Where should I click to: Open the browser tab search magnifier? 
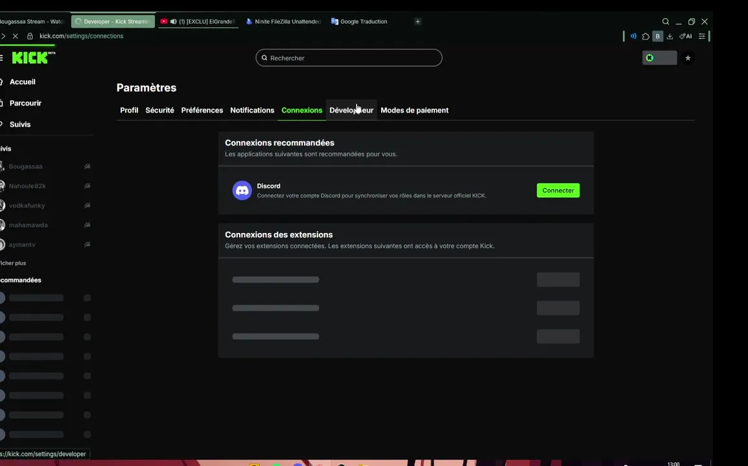(666, 21)
